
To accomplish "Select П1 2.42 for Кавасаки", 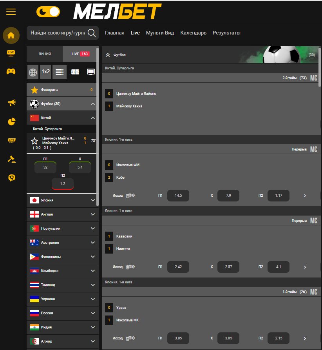I will [x=178, y=267].
